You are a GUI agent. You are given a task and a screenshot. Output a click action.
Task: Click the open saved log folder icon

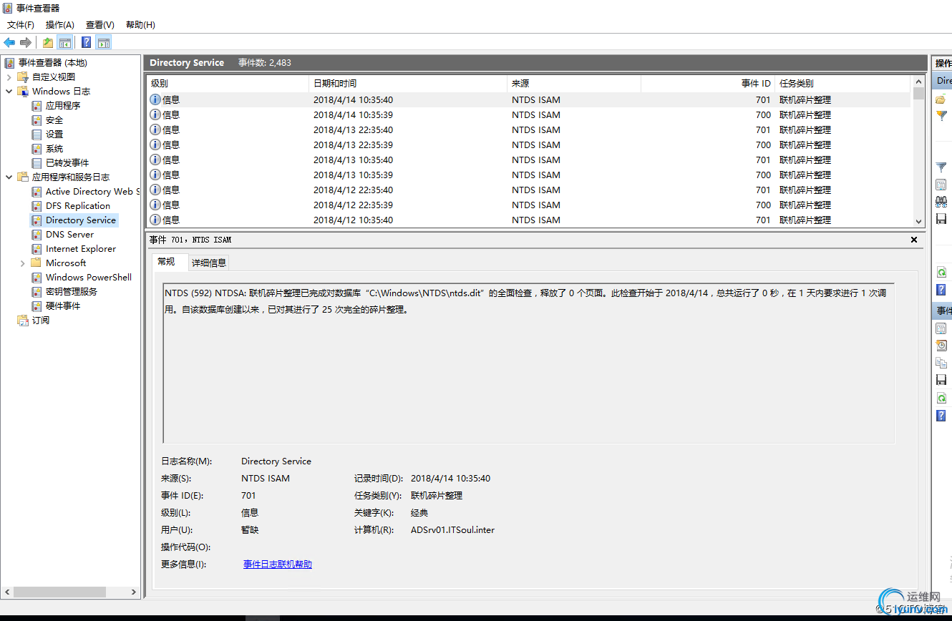[941, 99]
